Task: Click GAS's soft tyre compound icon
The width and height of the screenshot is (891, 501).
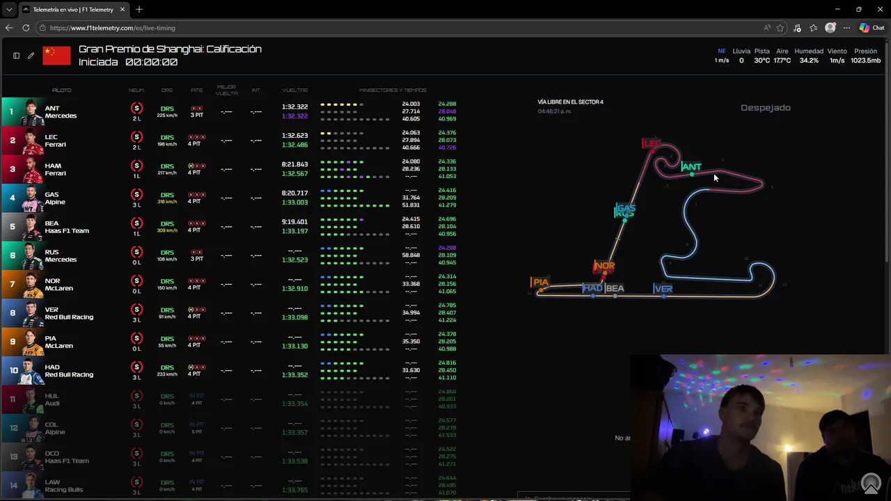Action: coord(136,194)
